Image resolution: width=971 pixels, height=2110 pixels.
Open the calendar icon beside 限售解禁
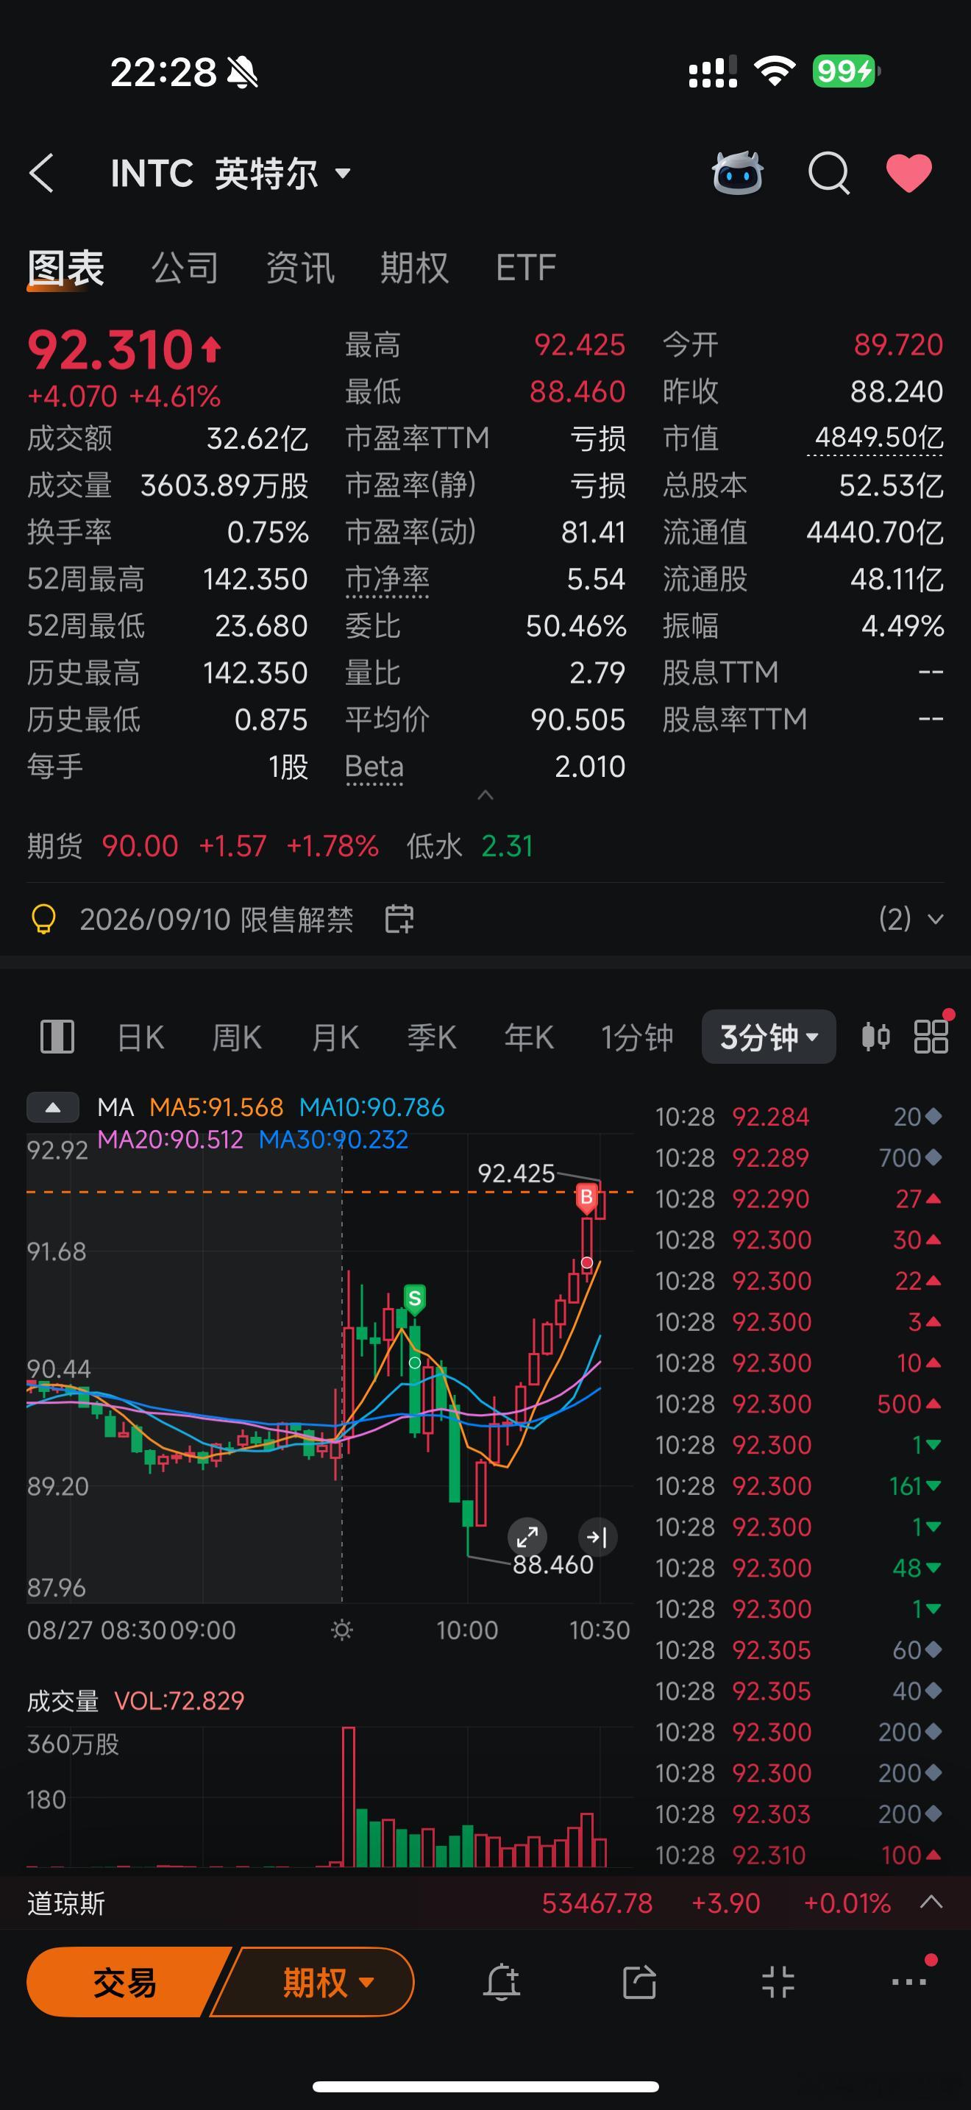click(399, 918)
